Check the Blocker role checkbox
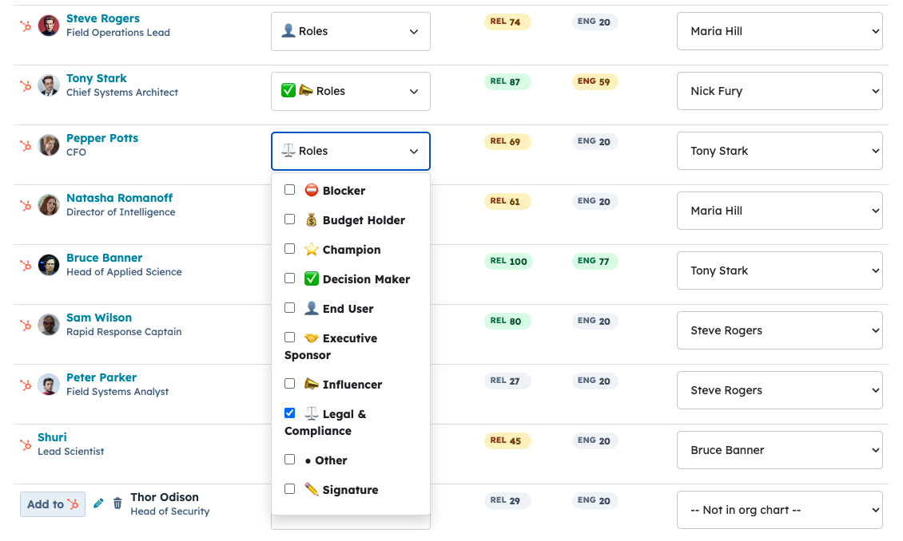 (289, 190)
